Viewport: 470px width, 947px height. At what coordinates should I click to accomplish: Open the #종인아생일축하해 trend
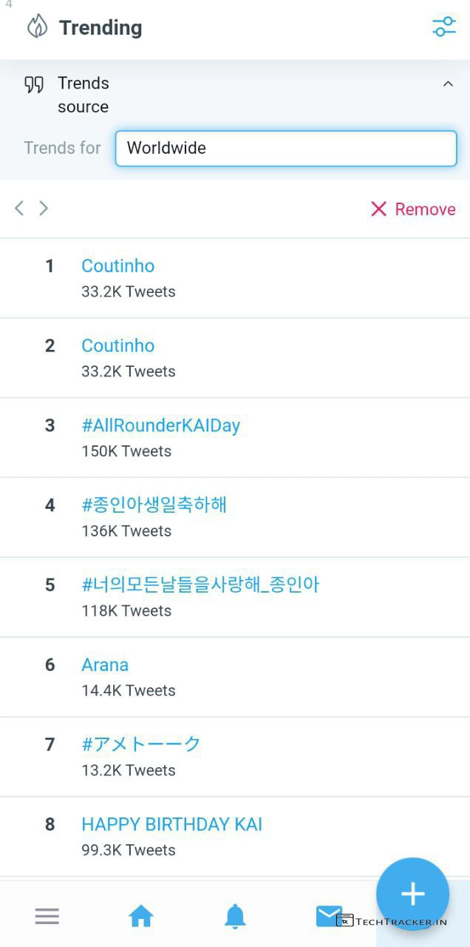pos(154,505)
